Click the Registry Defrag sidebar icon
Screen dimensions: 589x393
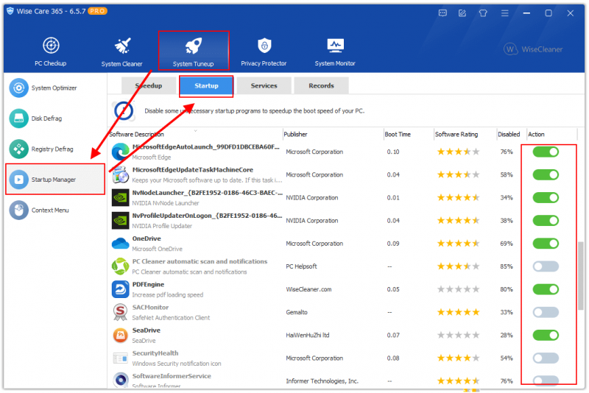pos(19,149)
